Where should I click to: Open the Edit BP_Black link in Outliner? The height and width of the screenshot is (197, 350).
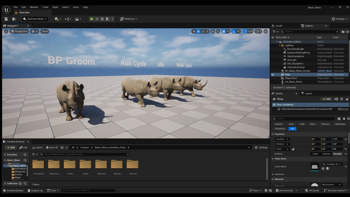click(x=325, y=71)
